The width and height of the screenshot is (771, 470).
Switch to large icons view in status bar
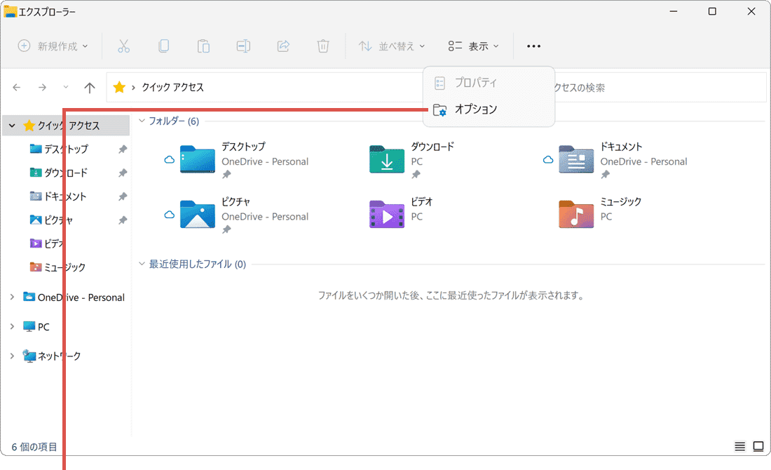(x=758, y=446)
